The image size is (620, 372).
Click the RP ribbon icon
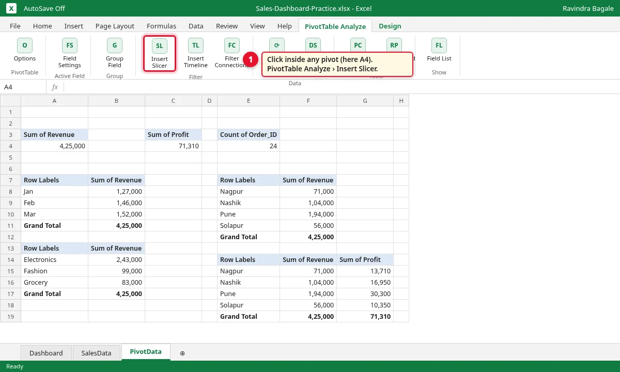pyautogui.click(x=394, y=45)
